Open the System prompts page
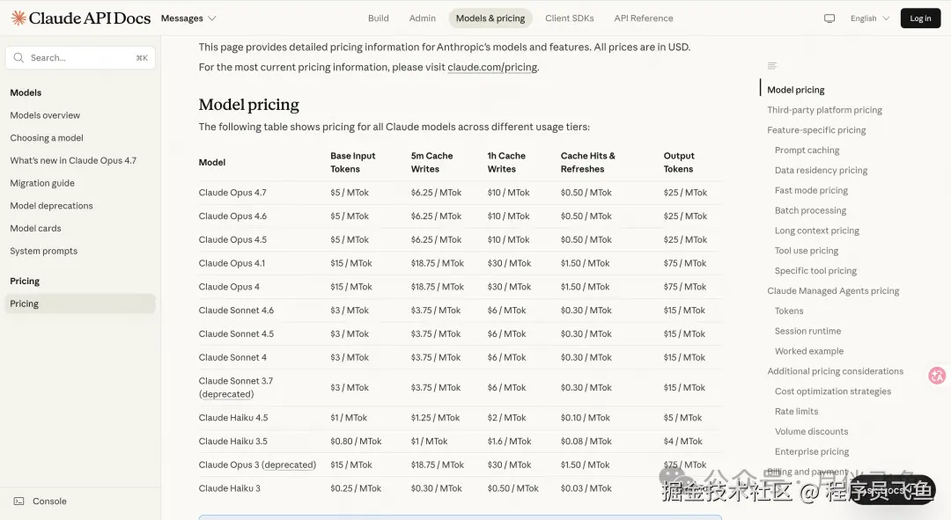 click(x=44, y=251)
